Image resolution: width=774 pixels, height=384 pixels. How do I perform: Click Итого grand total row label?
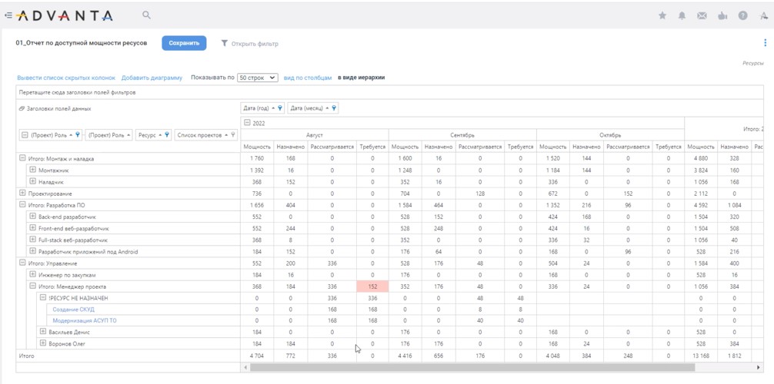pos(26,356)
